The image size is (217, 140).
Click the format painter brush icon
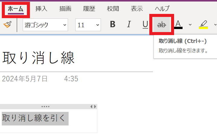click(8, 25)
